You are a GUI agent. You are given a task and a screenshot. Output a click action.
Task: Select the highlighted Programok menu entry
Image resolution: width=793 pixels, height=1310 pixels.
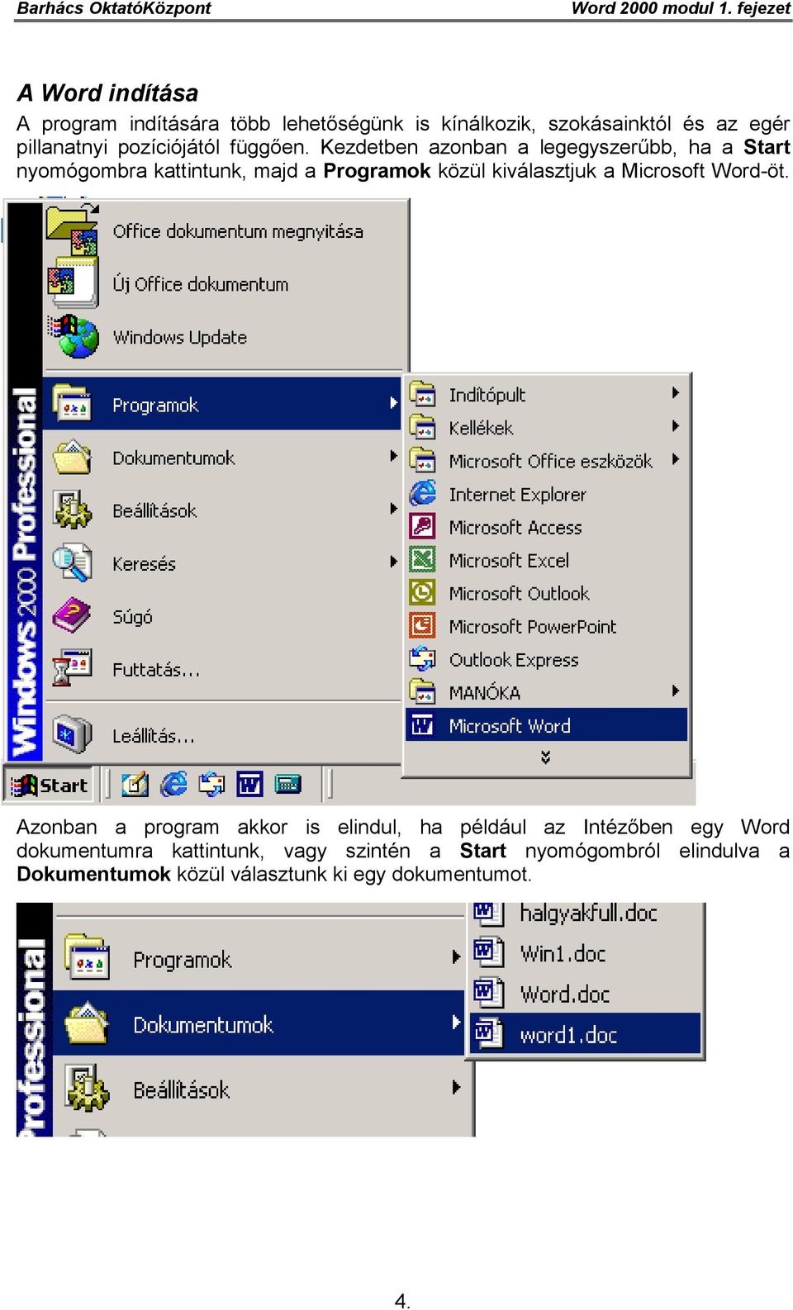click(x=221, y=404)
